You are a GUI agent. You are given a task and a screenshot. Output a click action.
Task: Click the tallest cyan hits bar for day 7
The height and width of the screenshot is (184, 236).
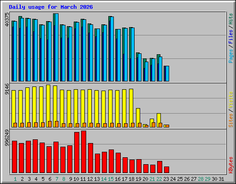click(57, 47)
